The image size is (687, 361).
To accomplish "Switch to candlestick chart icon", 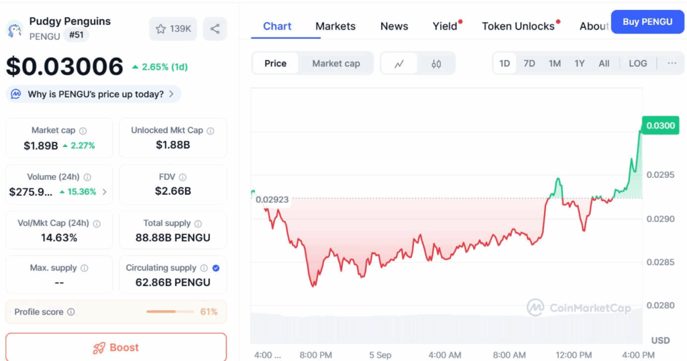I will point(436,64).
